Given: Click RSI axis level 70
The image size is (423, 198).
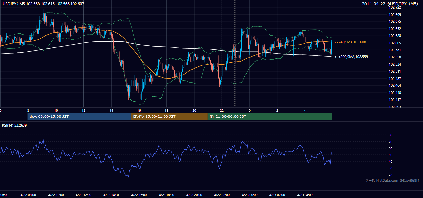Looking at the screenshot, I should [390, 142].
